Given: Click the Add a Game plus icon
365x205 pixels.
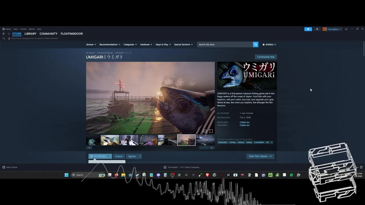Looking at the screenshot, I should (4, 167).
